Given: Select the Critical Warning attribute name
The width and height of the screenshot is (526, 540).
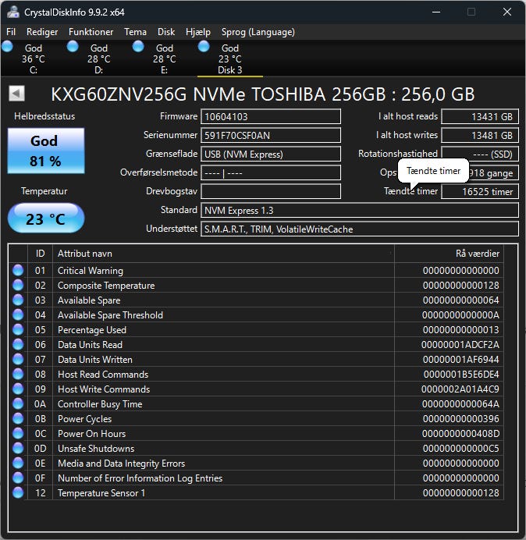Looking at the screenshot, I should click(91, 271).
